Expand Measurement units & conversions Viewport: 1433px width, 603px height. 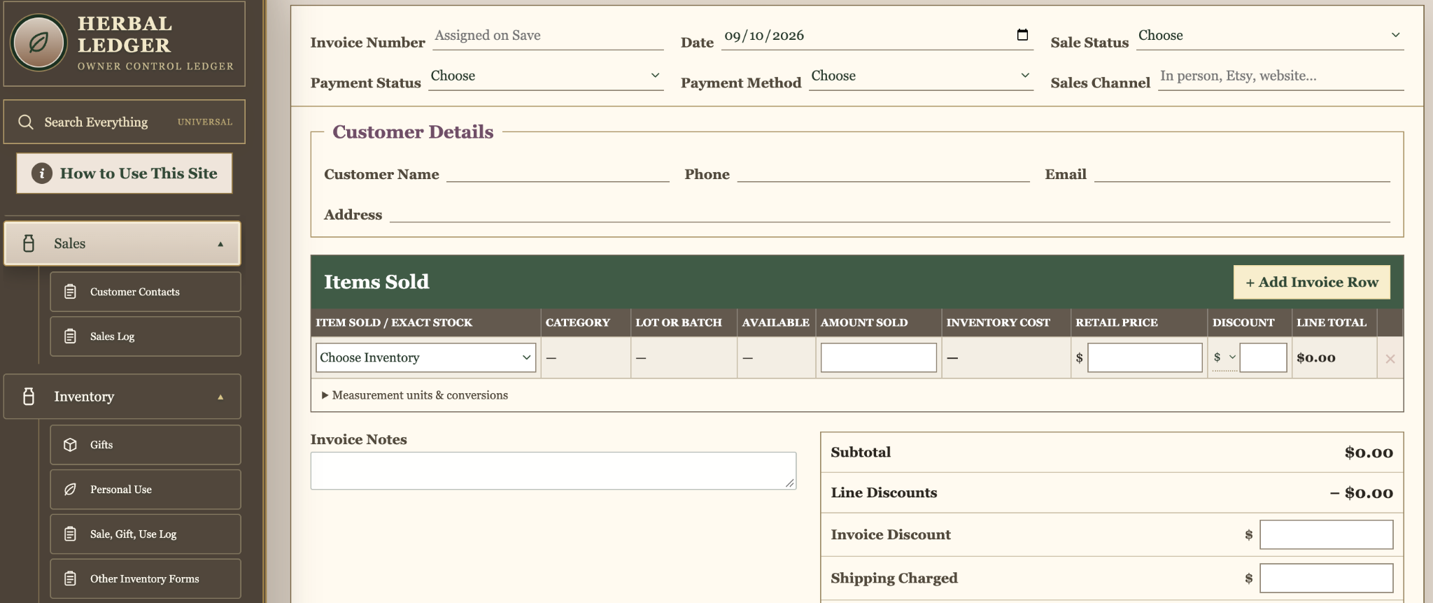[x=415, y=395]
